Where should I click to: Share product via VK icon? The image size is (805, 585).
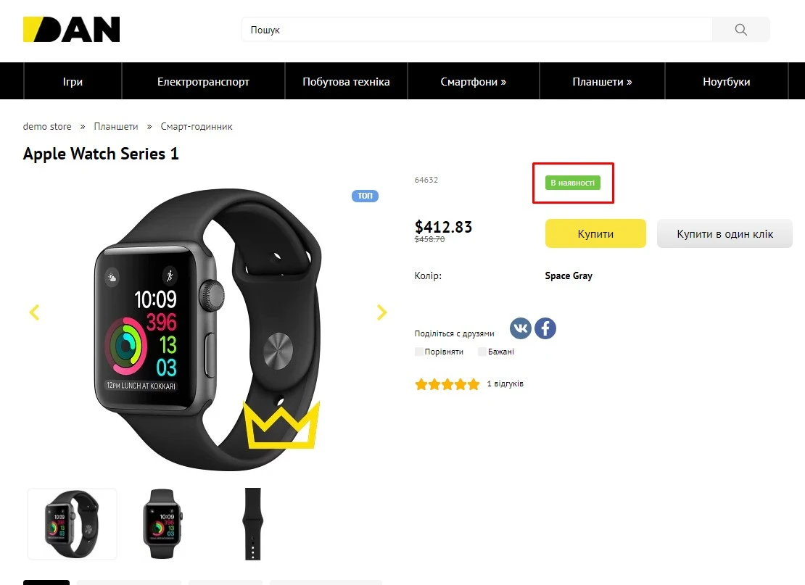tap(521, 328)
